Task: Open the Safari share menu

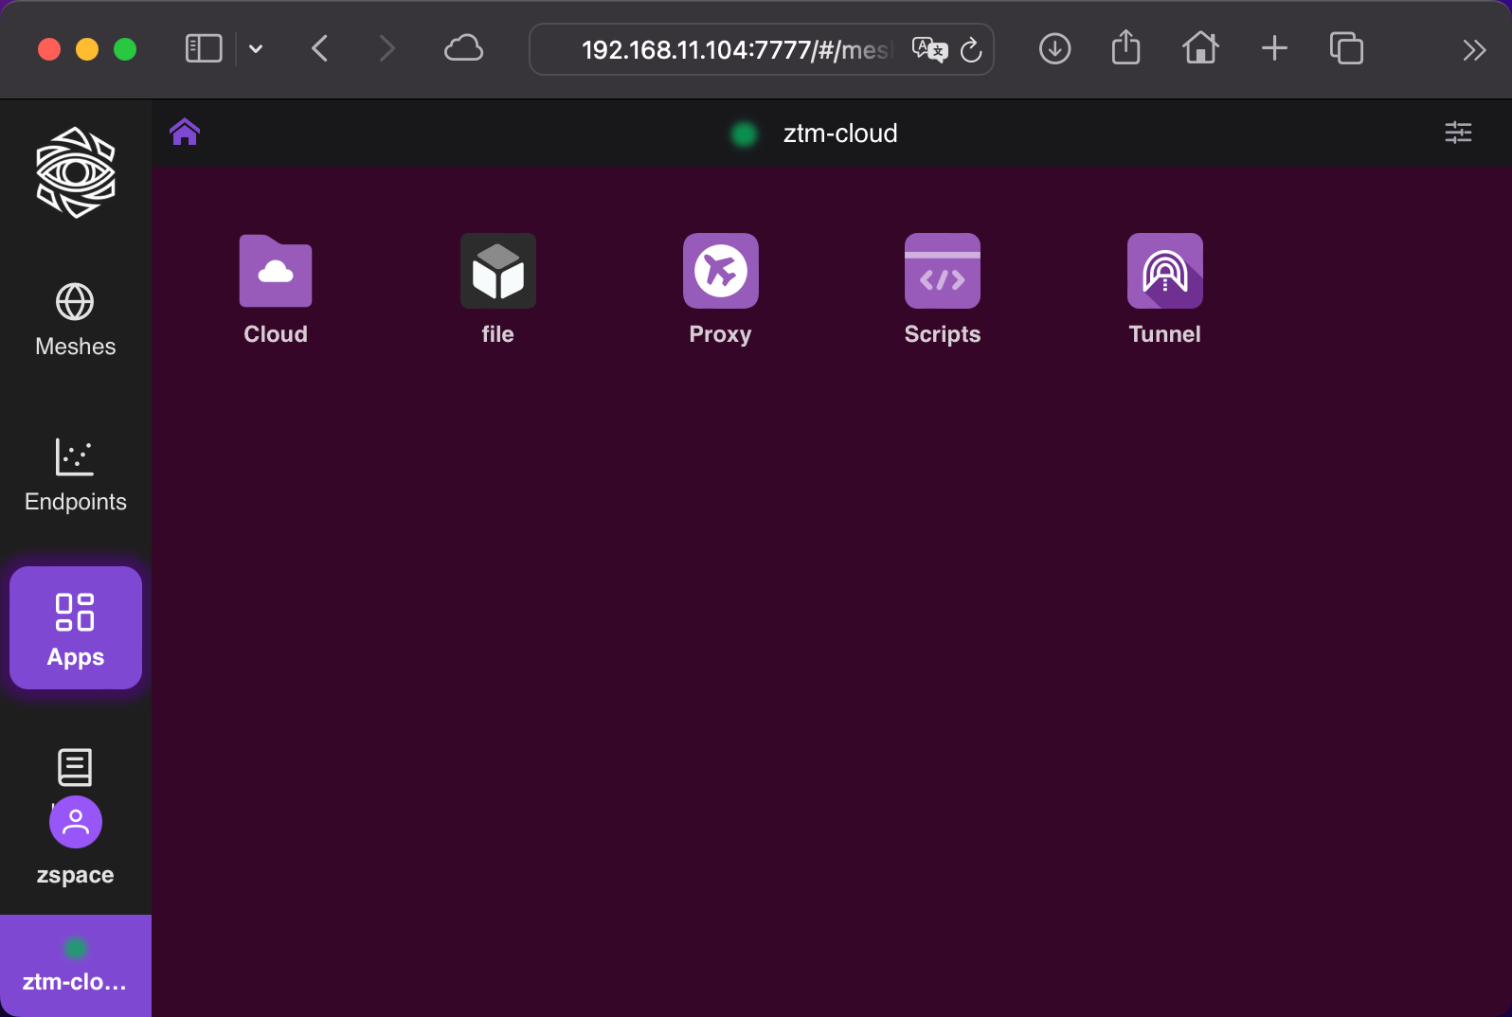Action: [1125, 48]
